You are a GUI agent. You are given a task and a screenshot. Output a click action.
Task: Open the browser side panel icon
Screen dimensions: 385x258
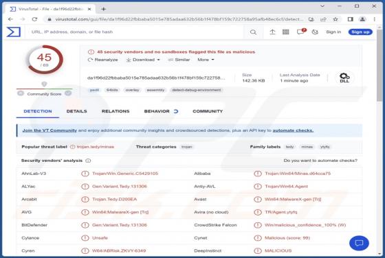[351, 19]
